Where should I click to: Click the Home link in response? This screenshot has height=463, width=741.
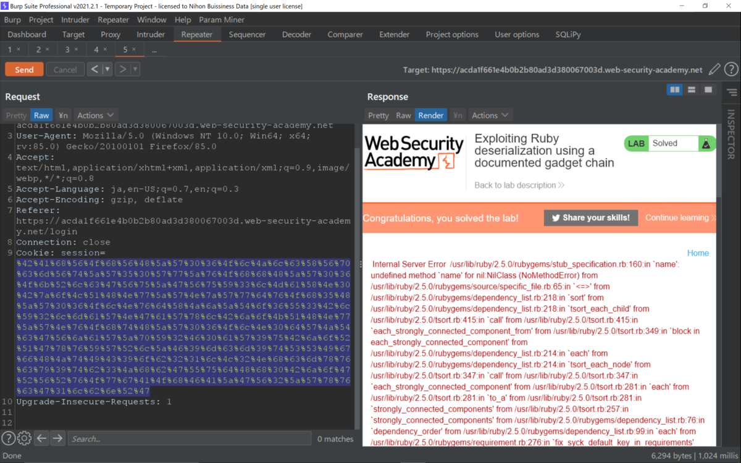point(698,253)
